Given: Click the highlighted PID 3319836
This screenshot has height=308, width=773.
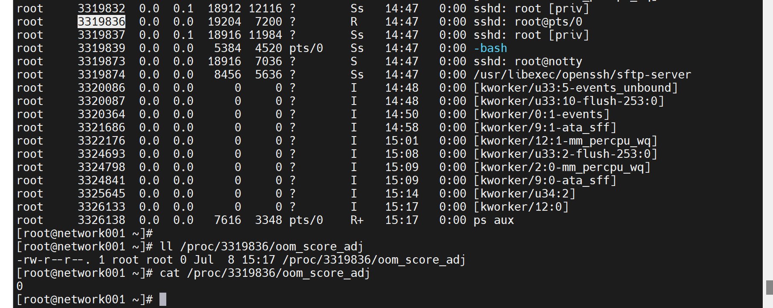Looking at the screenshot, I should point(101,22).
